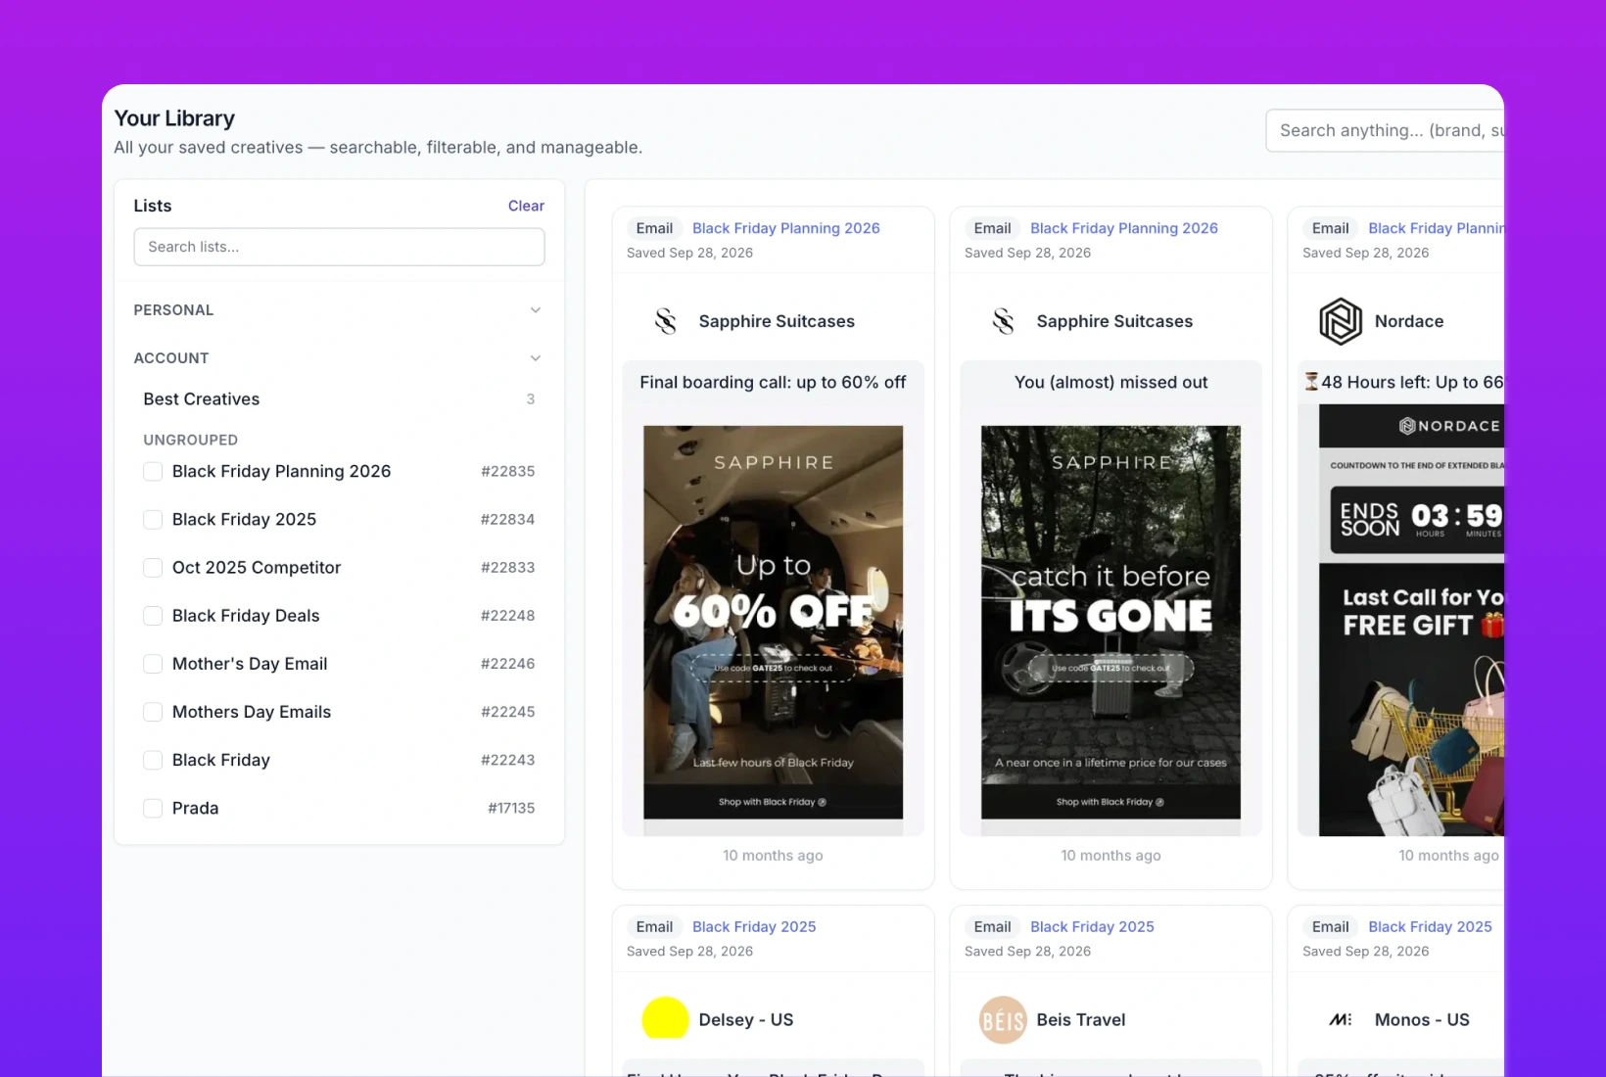
Task: Collapse the ACCOUNT section chevron
Action: click(536, 358)
